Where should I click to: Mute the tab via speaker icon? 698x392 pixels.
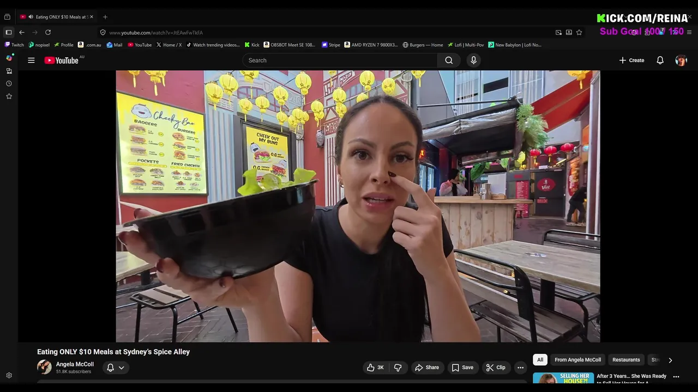31,17
